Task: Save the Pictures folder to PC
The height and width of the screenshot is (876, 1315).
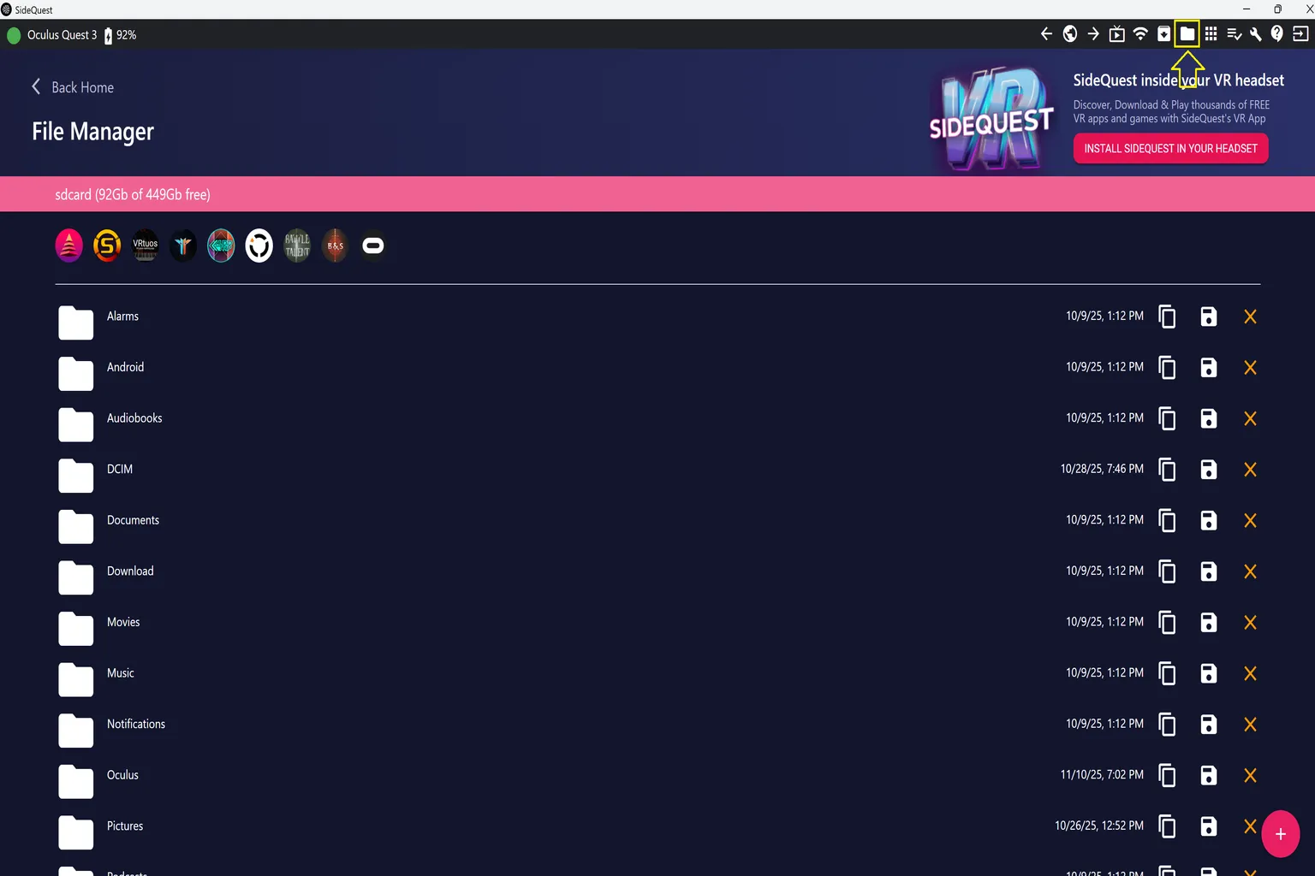Action: [x=1209, y=826]
